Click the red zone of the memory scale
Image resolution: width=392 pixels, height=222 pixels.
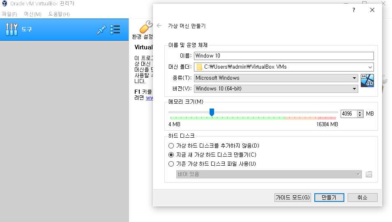pyautogui.click(x=327, y=118)
